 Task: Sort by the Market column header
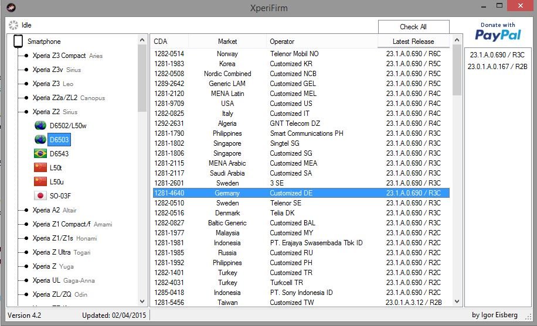227,42
